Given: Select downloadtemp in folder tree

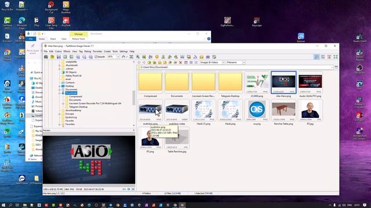Looking at the screenshot, I should point(73,110).
